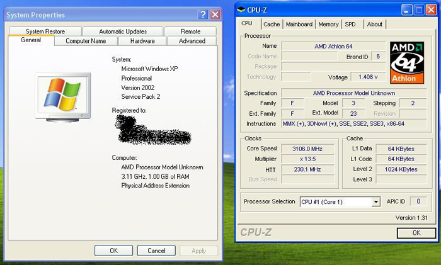Click 'Physical Address Extension' text
This screenshot has height=265, width=441.
click(x=155, y=186)
